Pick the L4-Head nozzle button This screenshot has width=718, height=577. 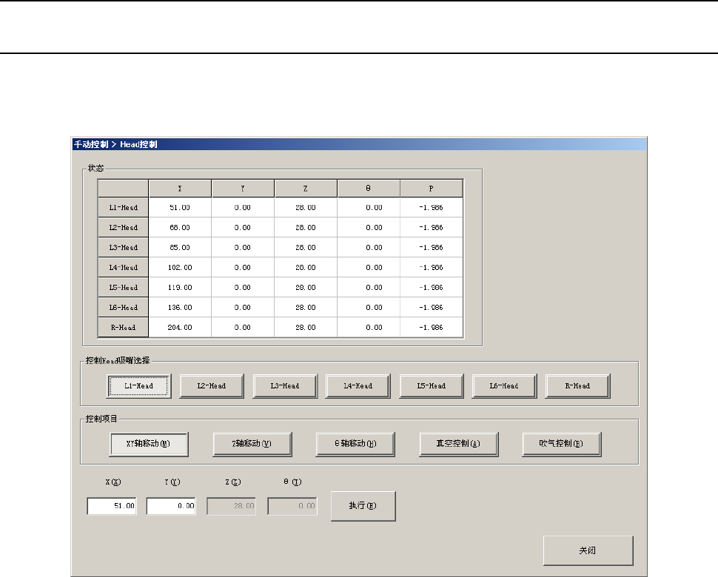(x=358, y=386)
